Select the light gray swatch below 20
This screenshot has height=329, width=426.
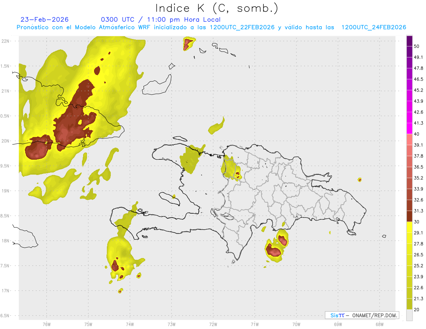[x=409, y=315]
